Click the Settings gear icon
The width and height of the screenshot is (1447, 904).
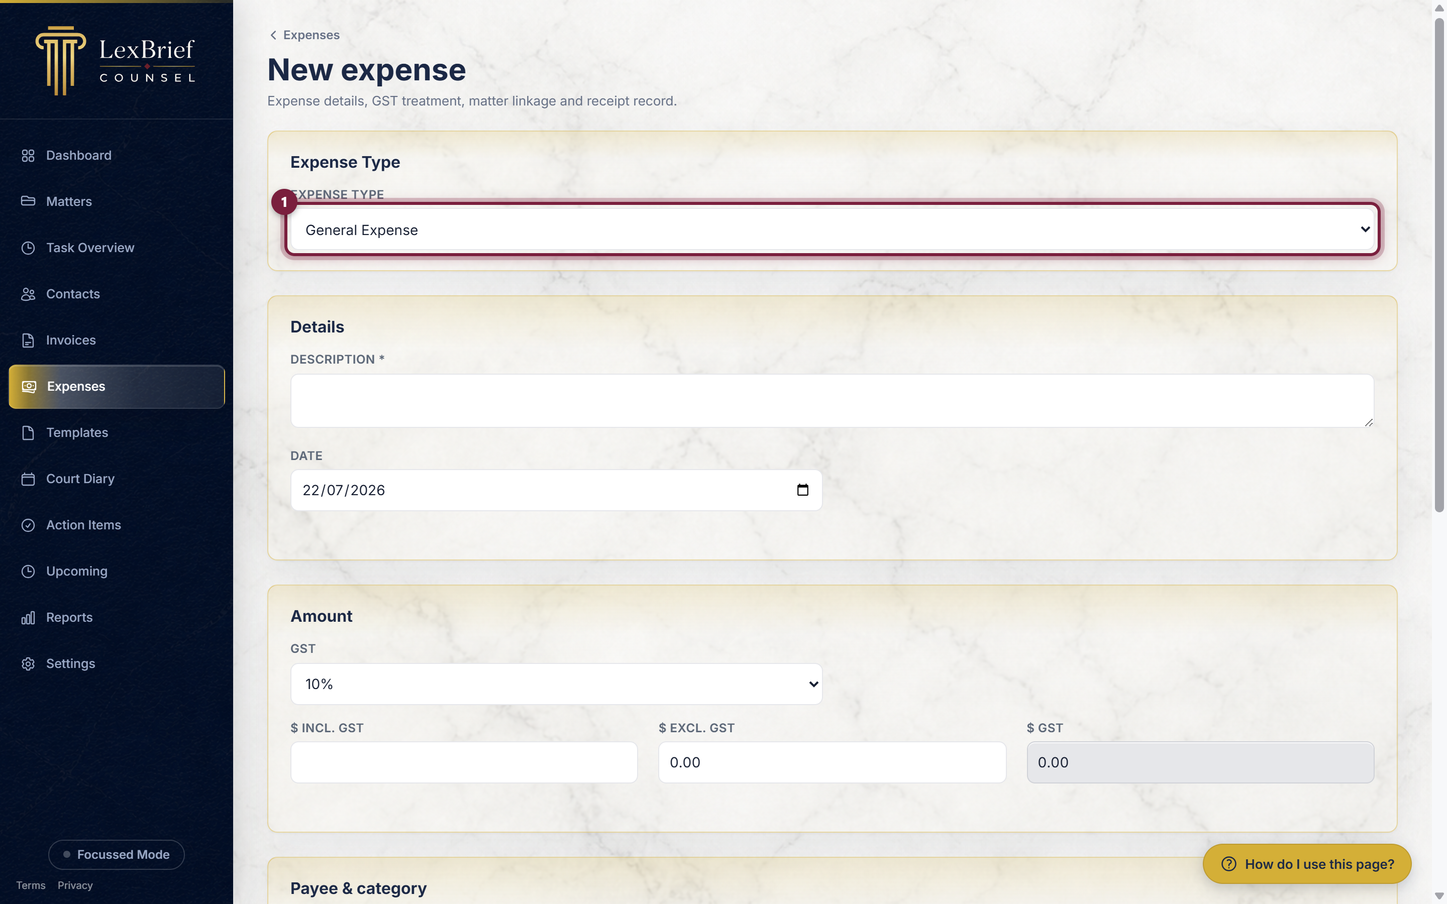(x=28, y=663)
